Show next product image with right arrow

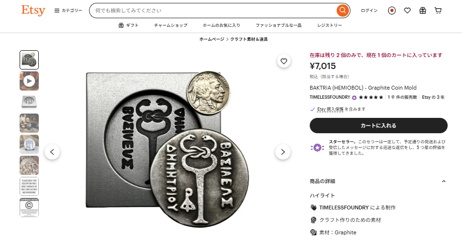coord(283,152)
